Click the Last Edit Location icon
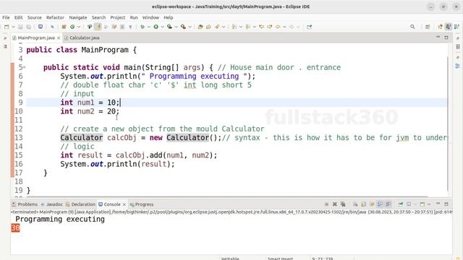The height and width of the screenshot is (260, 463). (x=261, y=27)
